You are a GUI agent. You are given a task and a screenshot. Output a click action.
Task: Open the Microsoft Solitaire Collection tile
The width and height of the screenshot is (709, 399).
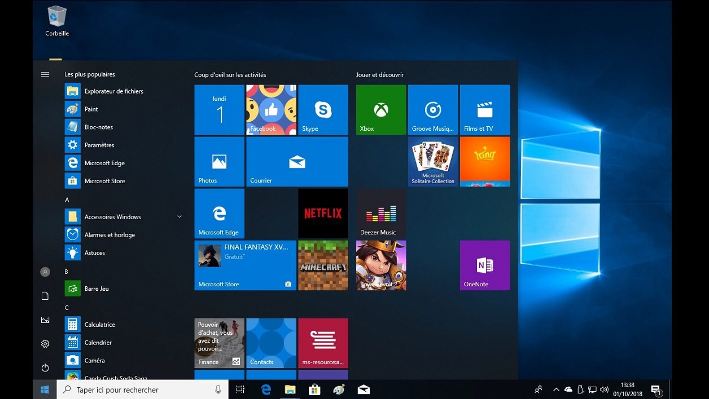tap(433, 162)
